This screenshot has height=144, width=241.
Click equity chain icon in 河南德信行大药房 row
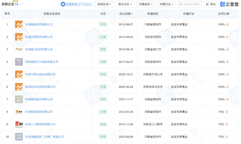tap(227, 62)
